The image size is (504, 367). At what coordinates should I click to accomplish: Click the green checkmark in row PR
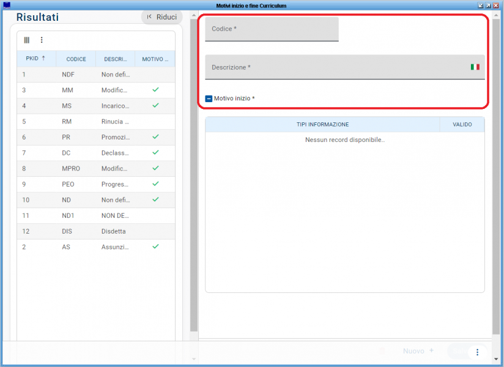tap(155, 136)
